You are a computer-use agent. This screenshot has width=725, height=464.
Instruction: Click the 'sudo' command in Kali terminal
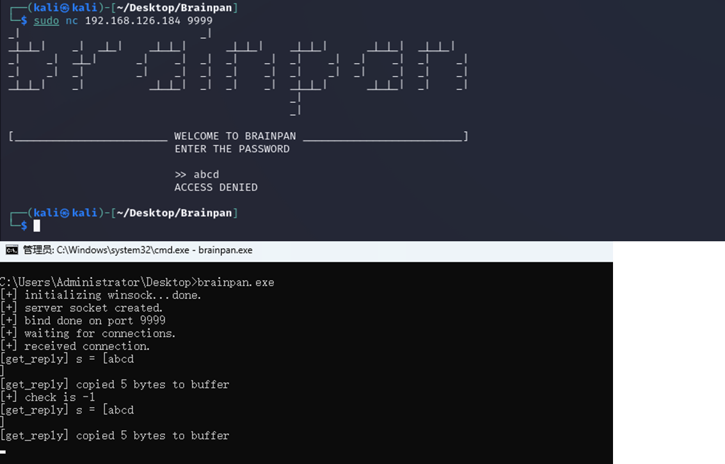click(46, 21)
